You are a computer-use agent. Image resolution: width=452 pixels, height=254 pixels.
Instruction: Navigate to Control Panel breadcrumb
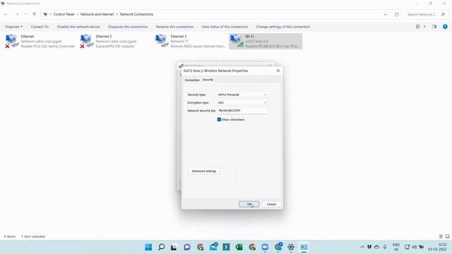(64, 14)
